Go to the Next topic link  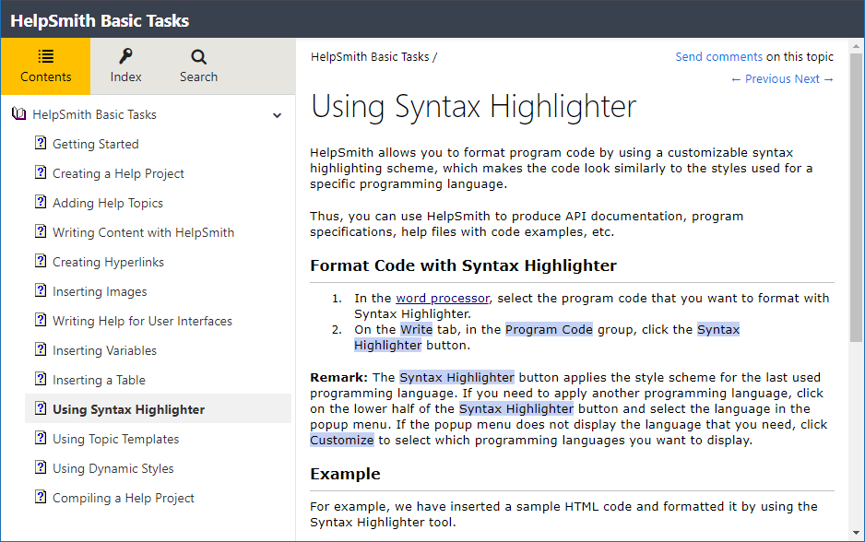coord(813,79)
